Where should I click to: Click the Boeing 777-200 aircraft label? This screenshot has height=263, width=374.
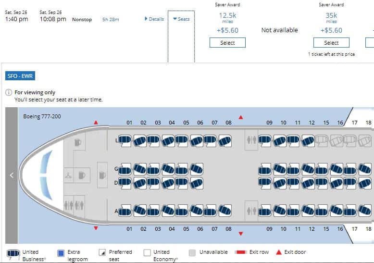coord(42,116)
